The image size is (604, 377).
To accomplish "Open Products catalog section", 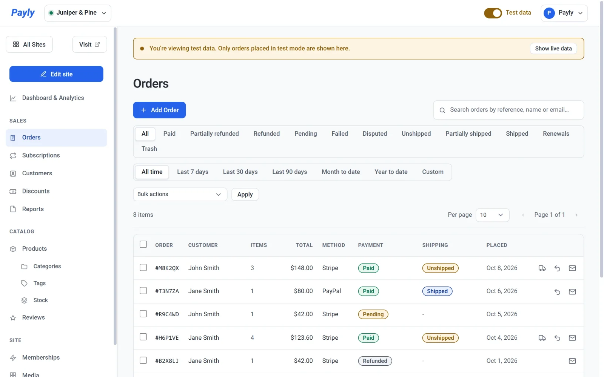I will point(56,249).
